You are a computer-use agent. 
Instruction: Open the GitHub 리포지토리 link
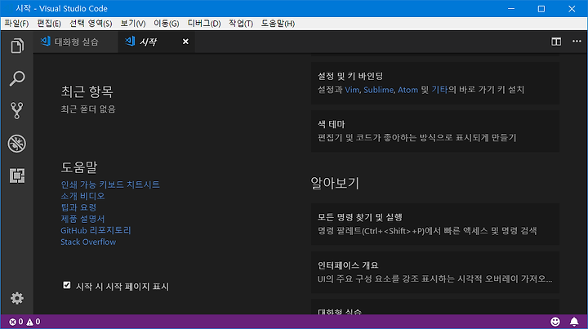click(96, 230)
